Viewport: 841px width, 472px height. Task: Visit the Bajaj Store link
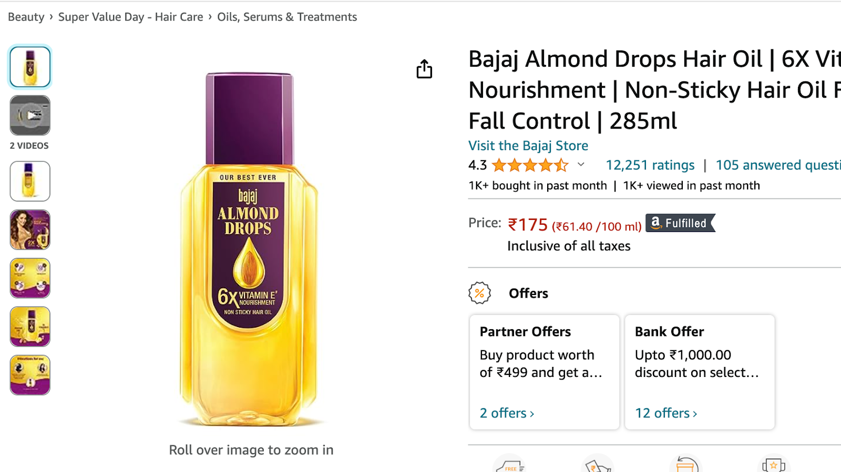pos(528,145)
